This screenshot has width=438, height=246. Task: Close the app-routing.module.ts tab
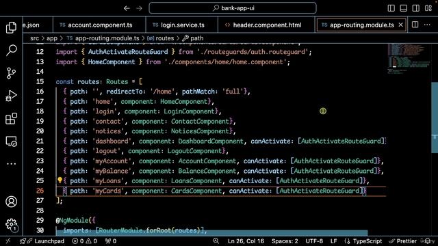pos(400,25)
